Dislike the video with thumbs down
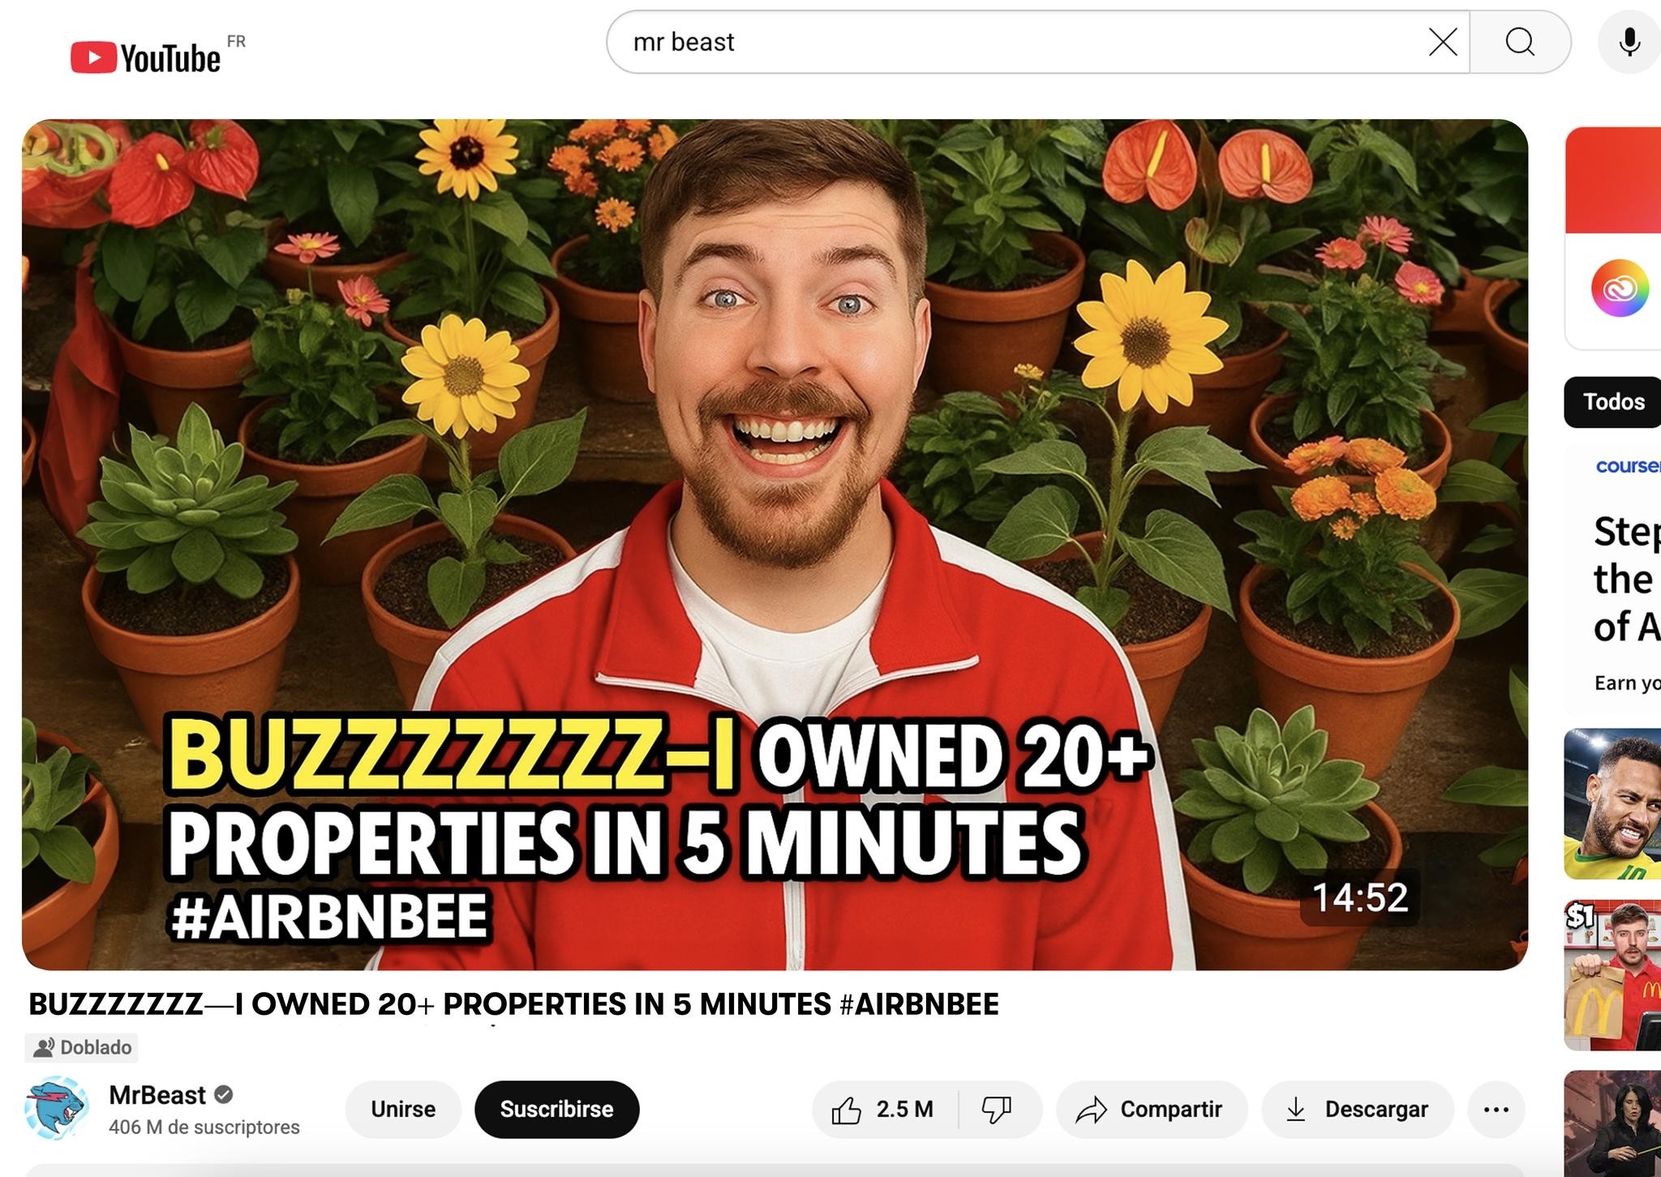The width and height of the screenshot is (1661, 1177). tap(997, 1109)
